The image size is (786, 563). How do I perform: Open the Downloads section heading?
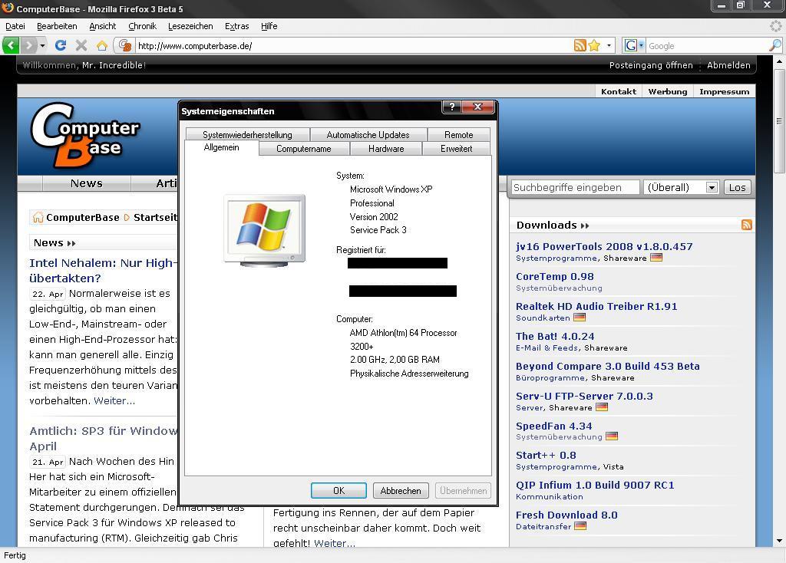click(553, 226)
